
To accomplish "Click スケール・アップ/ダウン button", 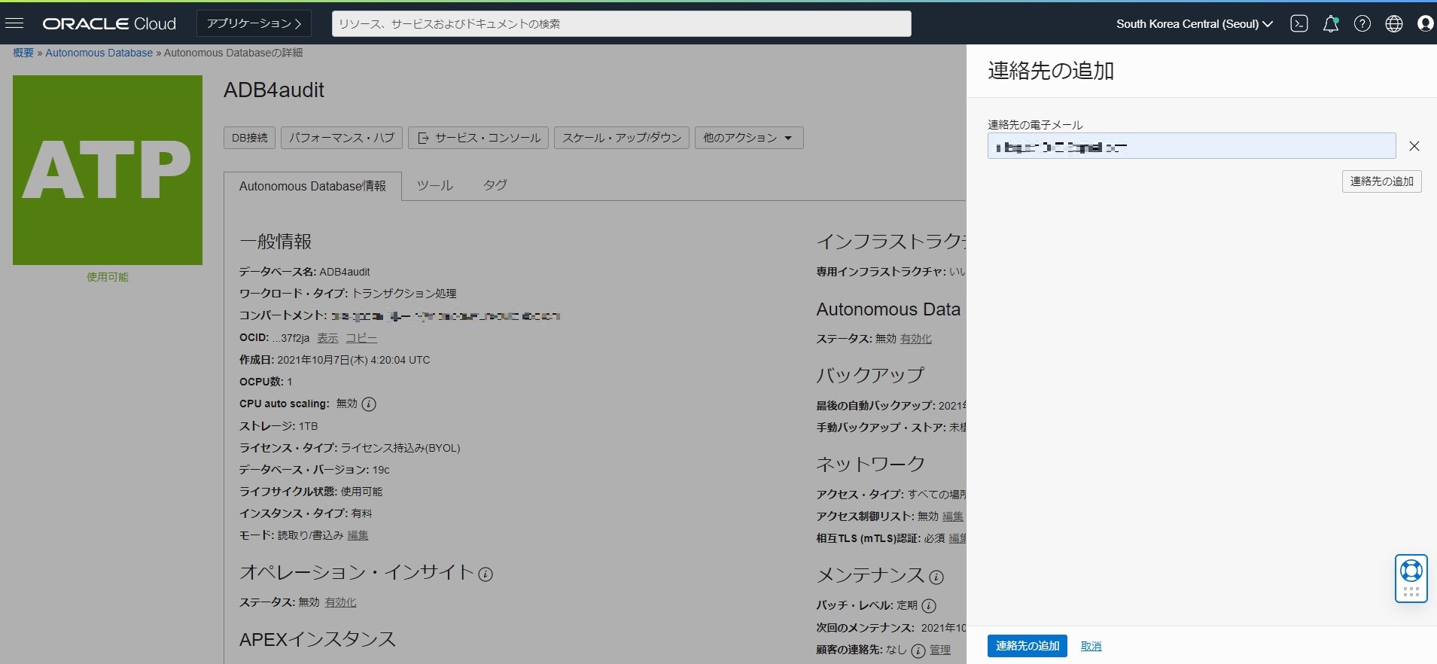I will click(x=622, y=138).
